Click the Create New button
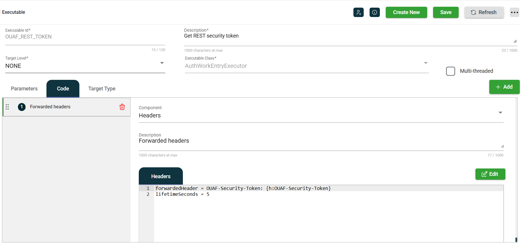The image size is (521, 246). pos(406,12)
